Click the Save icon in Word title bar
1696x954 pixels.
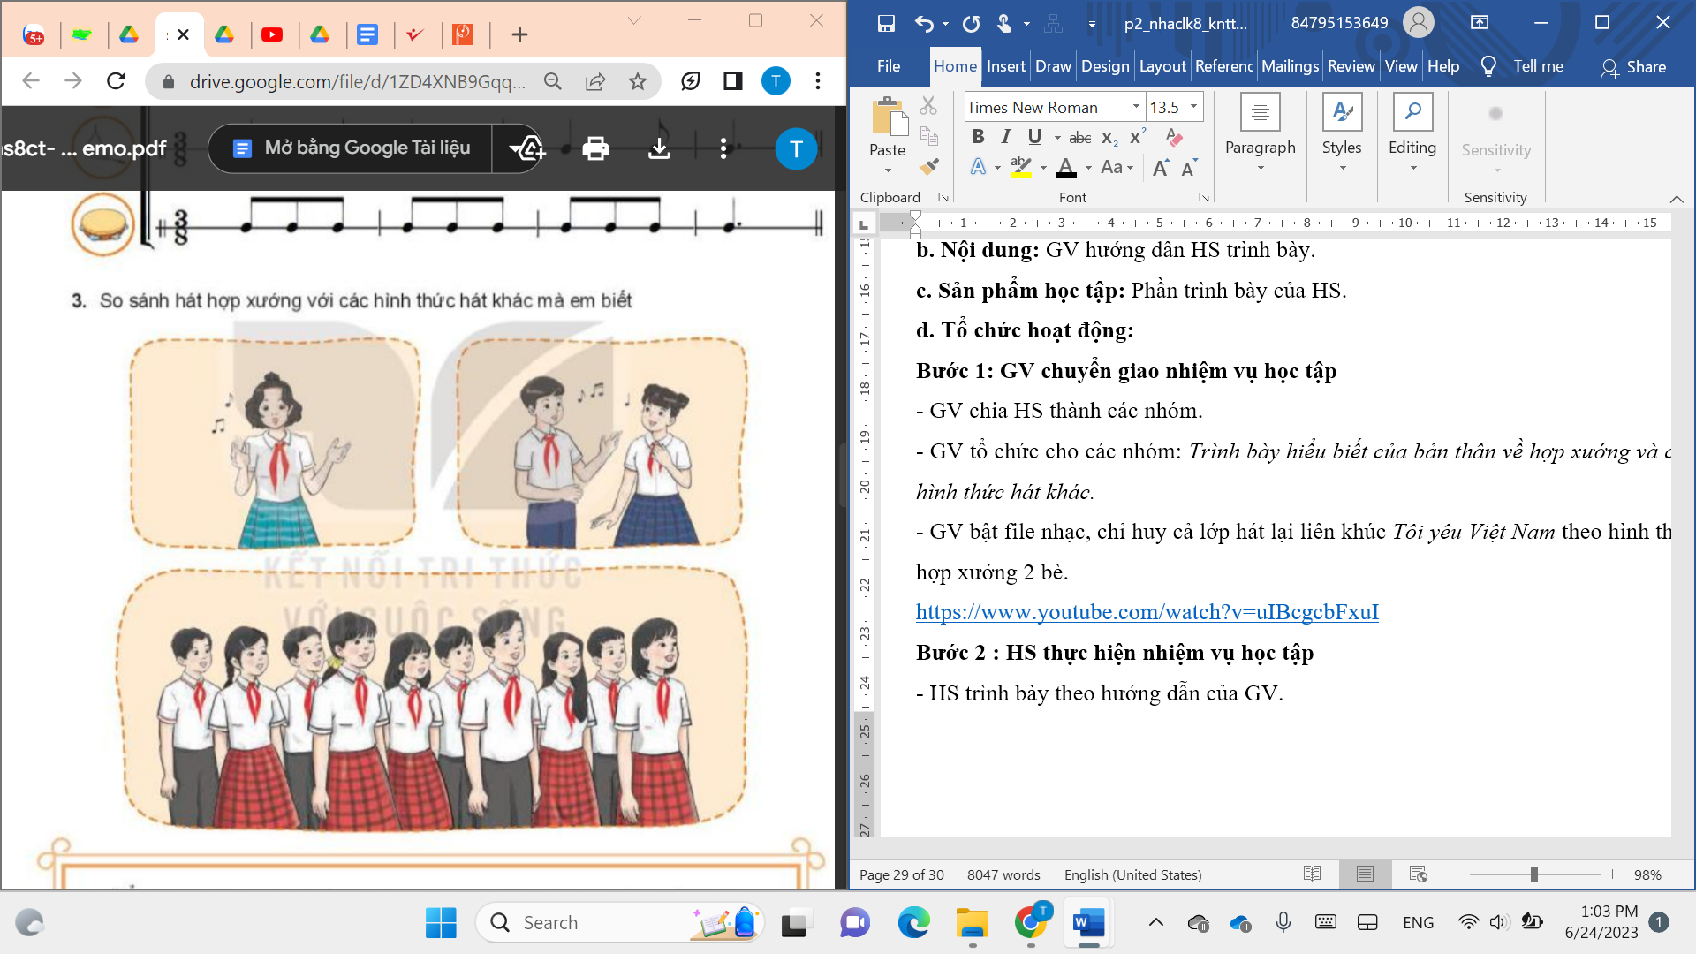pyautogui.click(x=886, y=24)
